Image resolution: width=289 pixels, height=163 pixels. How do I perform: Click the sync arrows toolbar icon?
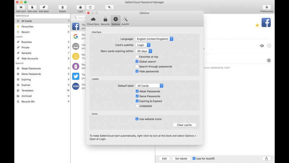pos(90,7)
